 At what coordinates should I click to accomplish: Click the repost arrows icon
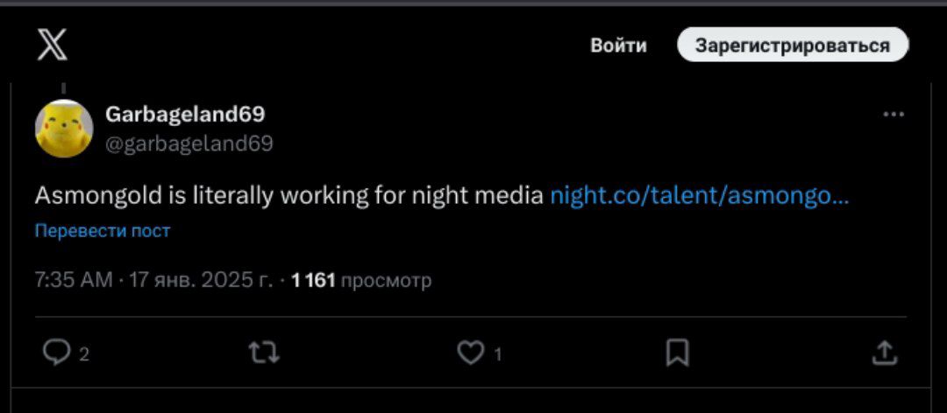(x=264, y=353)
